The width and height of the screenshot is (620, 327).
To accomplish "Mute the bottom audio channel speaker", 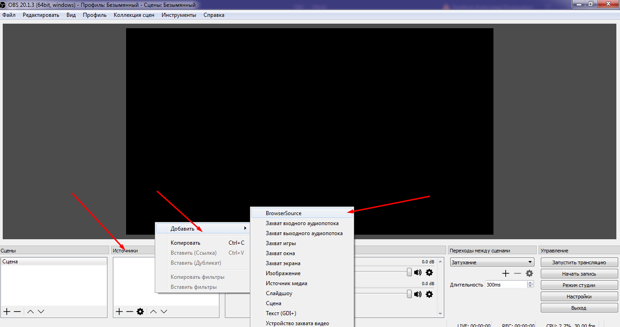I will coord(417,294).
